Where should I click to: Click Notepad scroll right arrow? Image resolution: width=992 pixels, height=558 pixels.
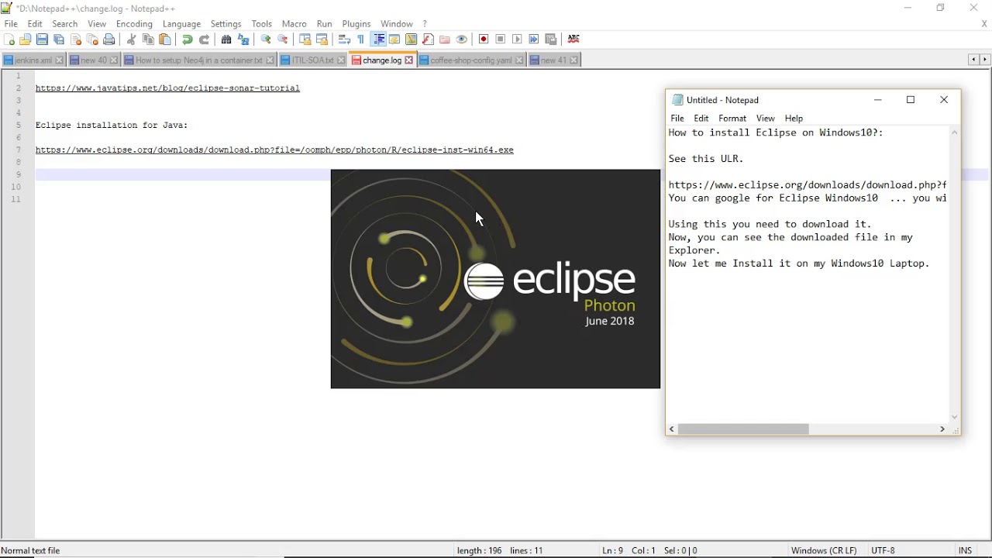pos(942,429)
